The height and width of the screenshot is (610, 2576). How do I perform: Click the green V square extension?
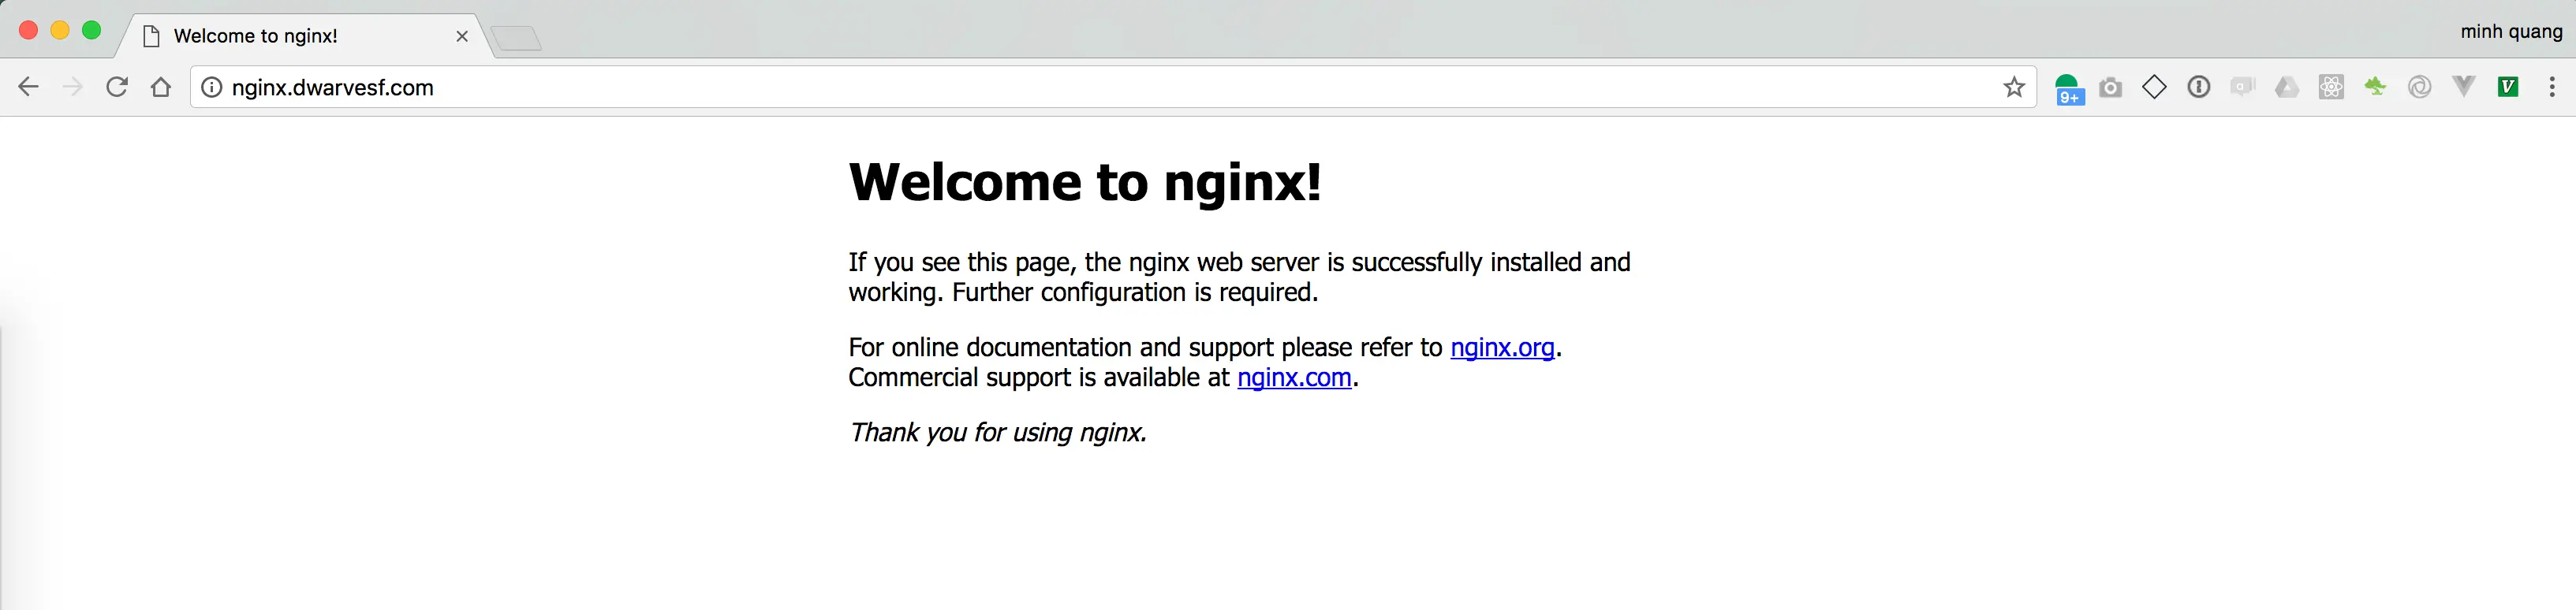(2508, 87)
